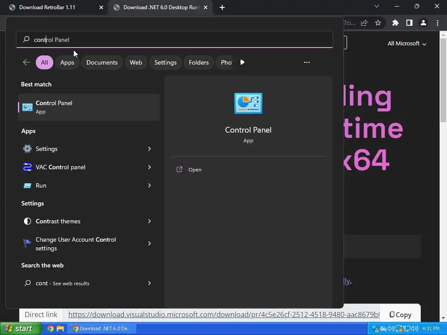Go back with the search panel arrow
The height and width of the screenshot is (335, 447).
pos(27,62)
